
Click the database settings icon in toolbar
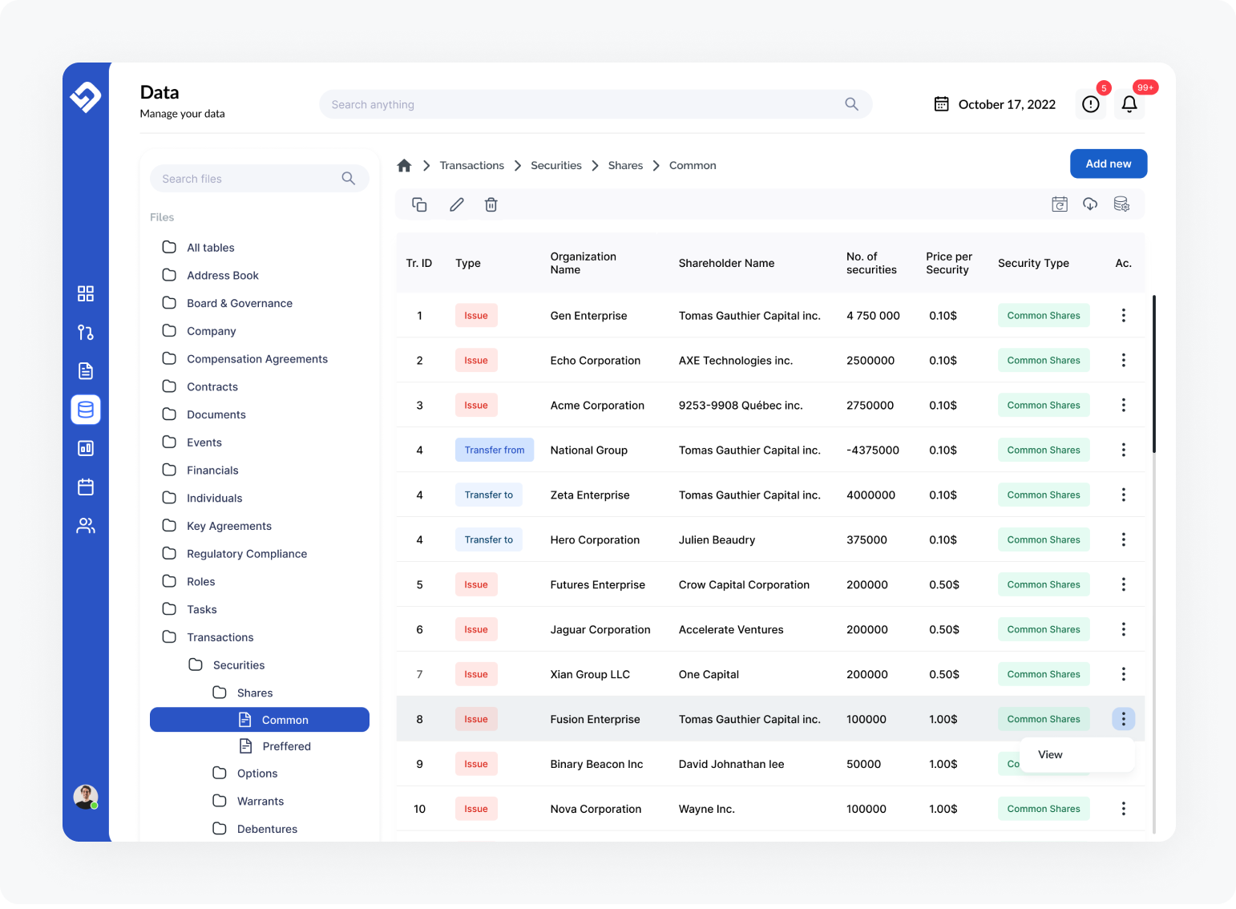(x=1121, y=204)
